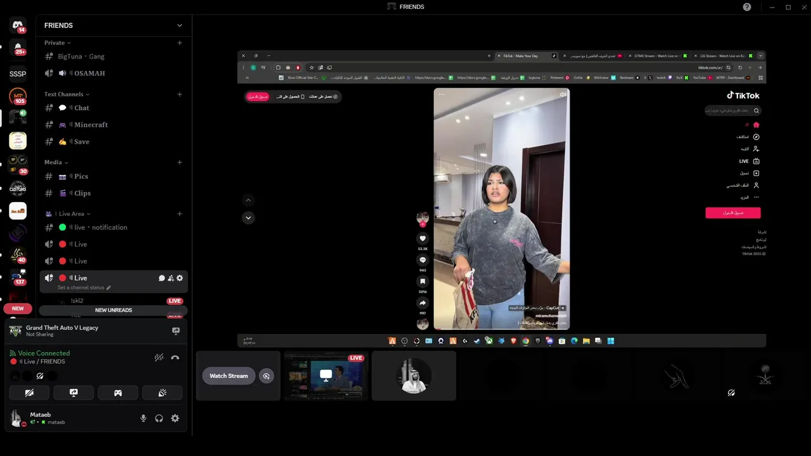Open the soundboard panel
Viewport: 811px width, 456px height.
point(162,393)
